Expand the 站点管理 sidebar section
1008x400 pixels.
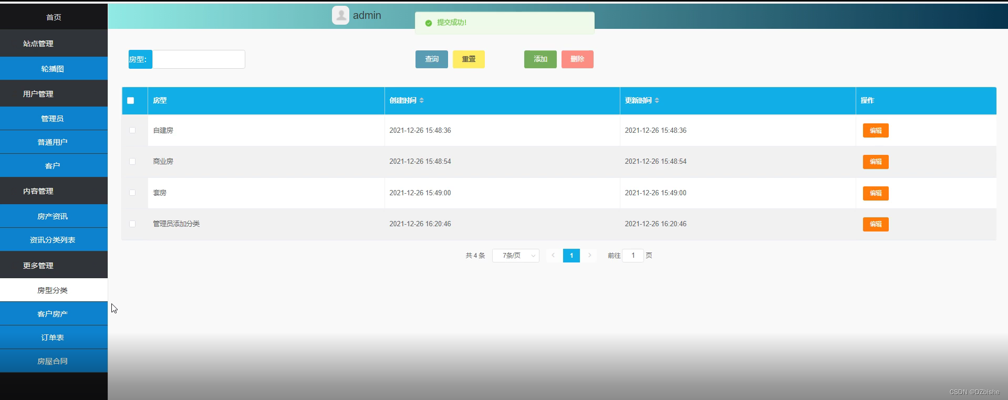pyautogui.click(x=54, y=43)
